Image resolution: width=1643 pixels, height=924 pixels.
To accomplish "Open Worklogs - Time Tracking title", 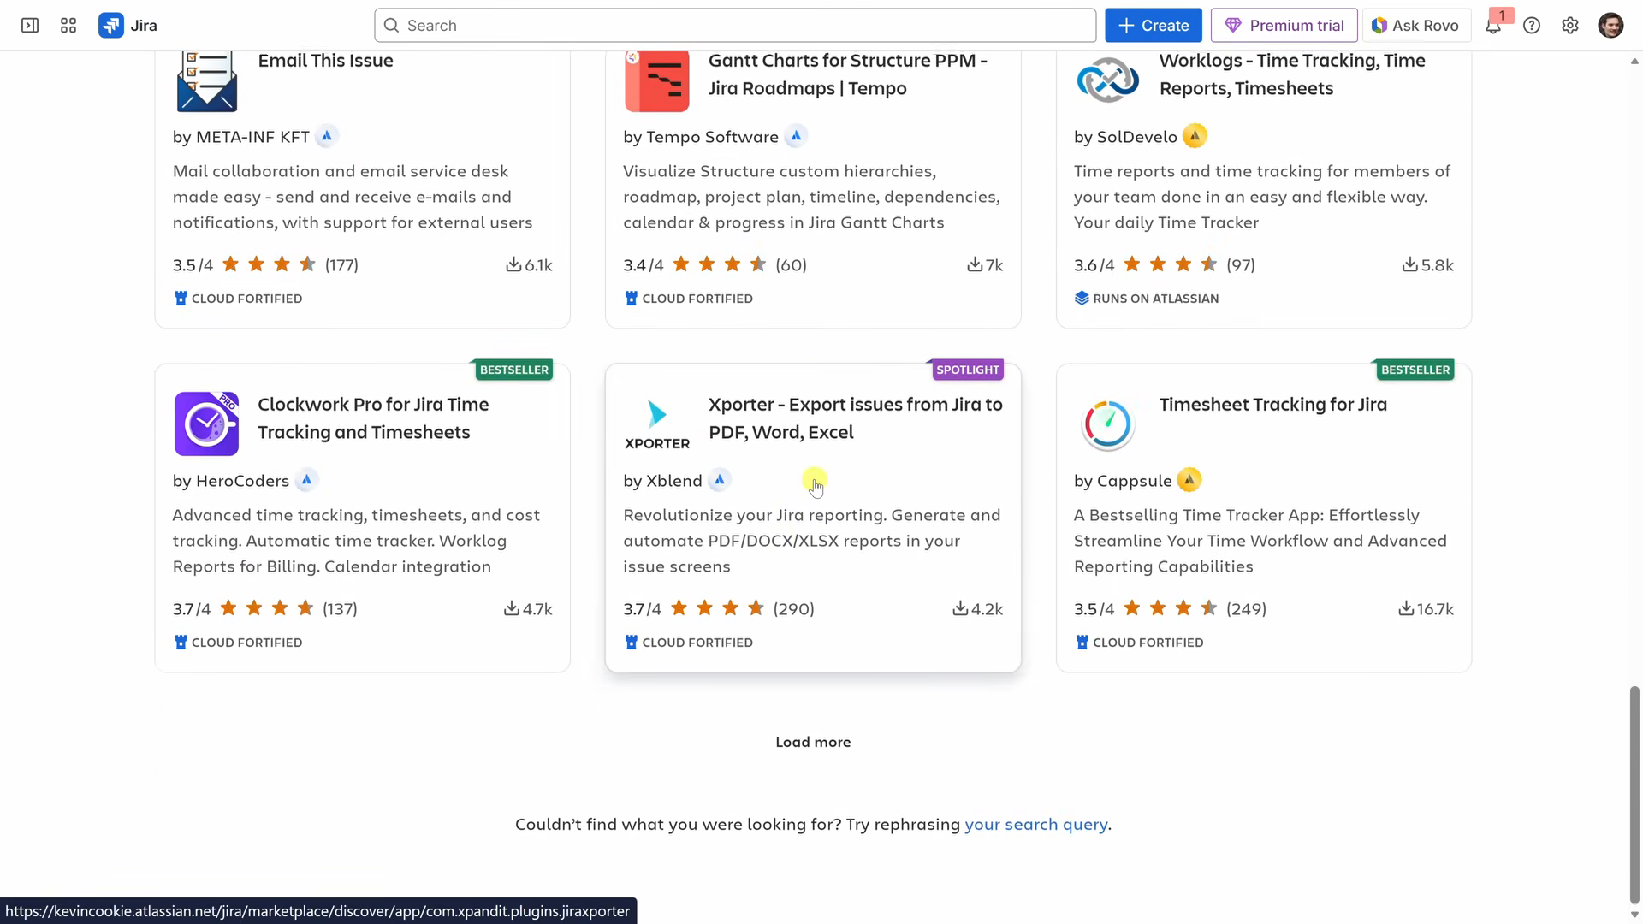I will (1292, 74).
